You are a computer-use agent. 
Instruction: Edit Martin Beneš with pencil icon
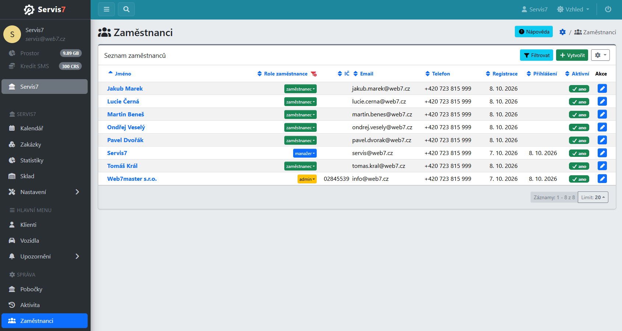pos(602,114)
